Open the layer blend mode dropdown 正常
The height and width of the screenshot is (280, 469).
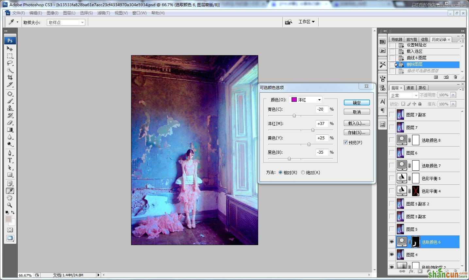pos(404,95)
